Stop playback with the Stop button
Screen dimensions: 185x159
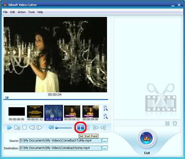[24, 128]
